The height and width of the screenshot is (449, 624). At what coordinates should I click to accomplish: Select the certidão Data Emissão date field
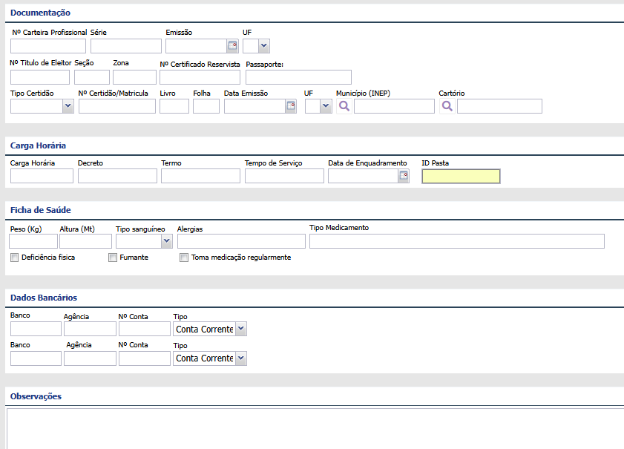point(255,106)
